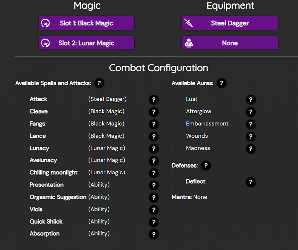This screenshot has width=298, height=250.
Task: Open the help icon beside Fangs spell
Action: (x=153, y=124)
